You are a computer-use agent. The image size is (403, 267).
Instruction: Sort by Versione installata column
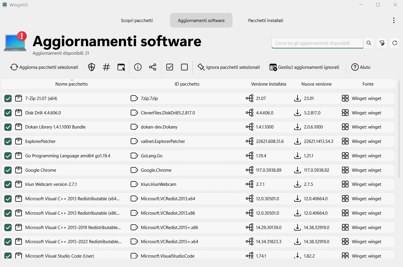click(x=269, y=84)
